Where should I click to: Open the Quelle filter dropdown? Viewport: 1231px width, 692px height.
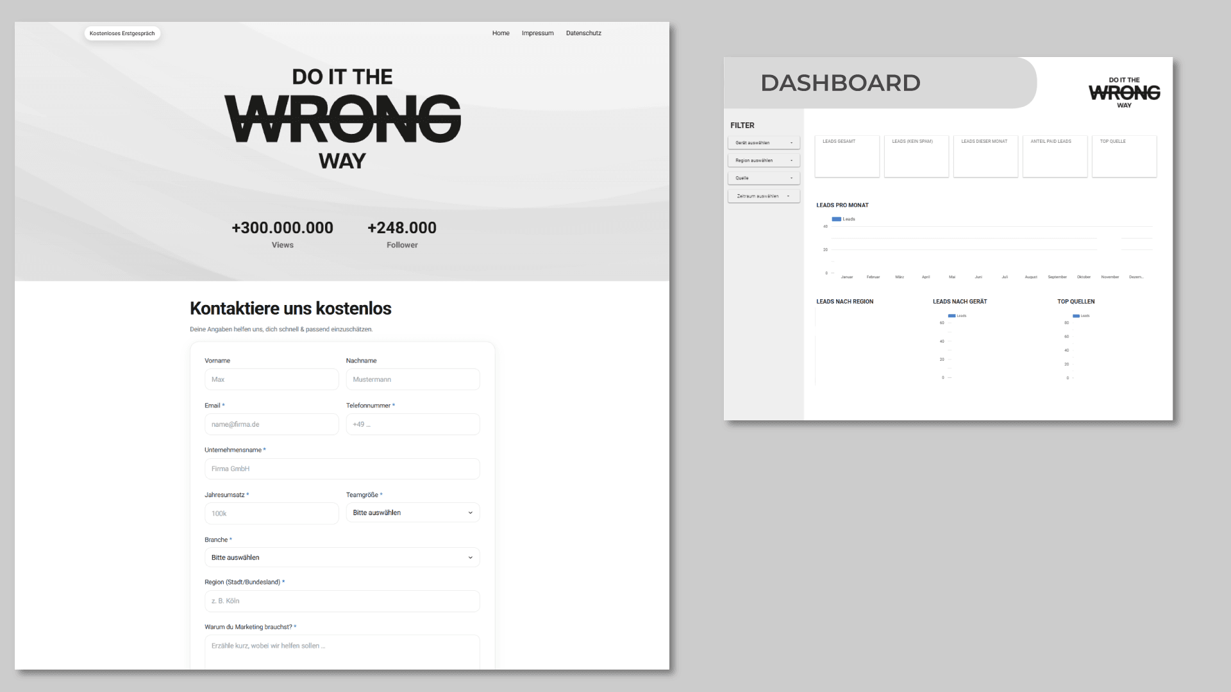pyautogui.click(x=764, y=177)
